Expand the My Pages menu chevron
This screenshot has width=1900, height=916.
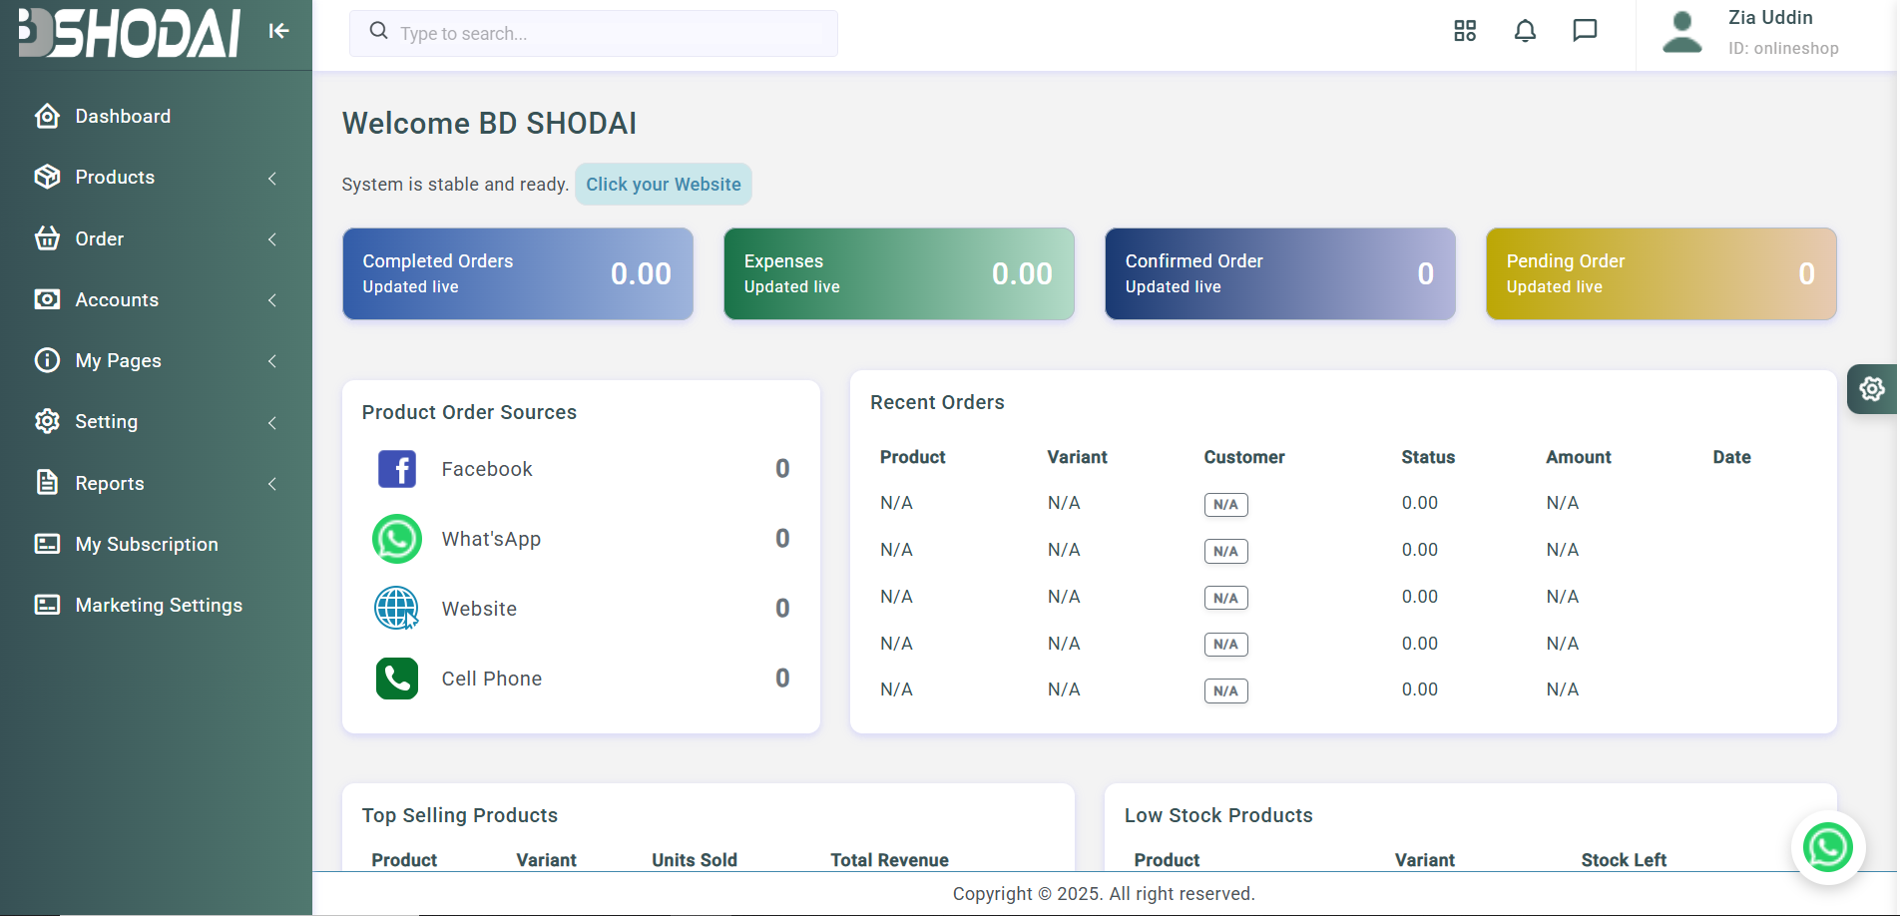coord(272,361)
